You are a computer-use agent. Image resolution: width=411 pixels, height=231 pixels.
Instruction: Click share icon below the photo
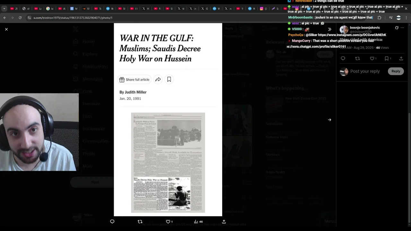pyautogui.click(x=224, y=221)
